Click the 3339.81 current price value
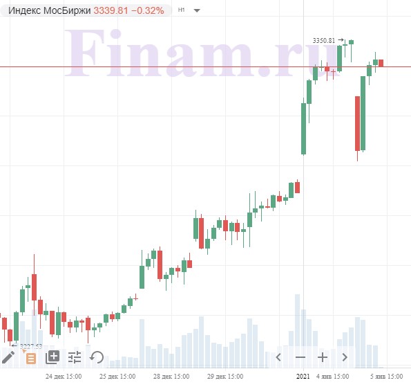Image resolution: width=411 pixels, height=387 pixels. click(x=111, y=10)
